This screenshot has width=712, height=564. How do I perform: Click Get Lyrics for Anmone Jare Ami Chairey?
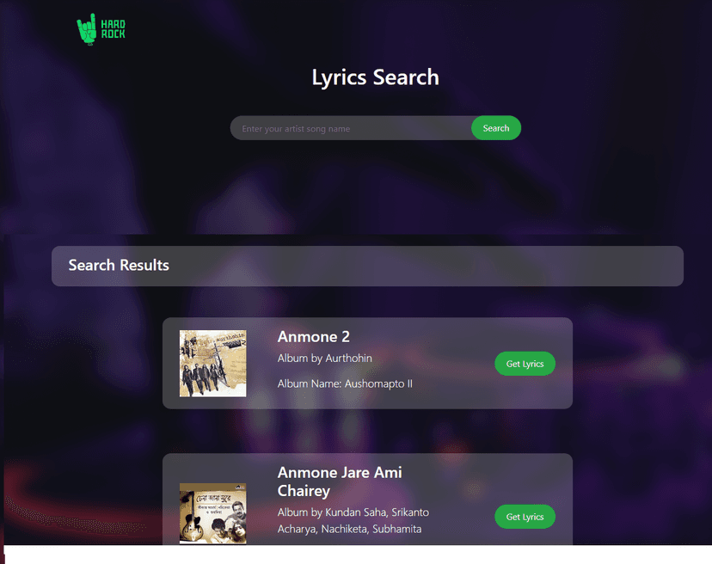(x=525, y=517)
